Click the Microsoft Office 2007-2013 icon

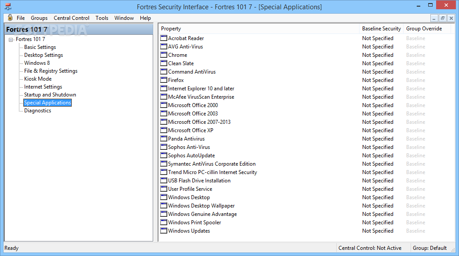(164, 122)
